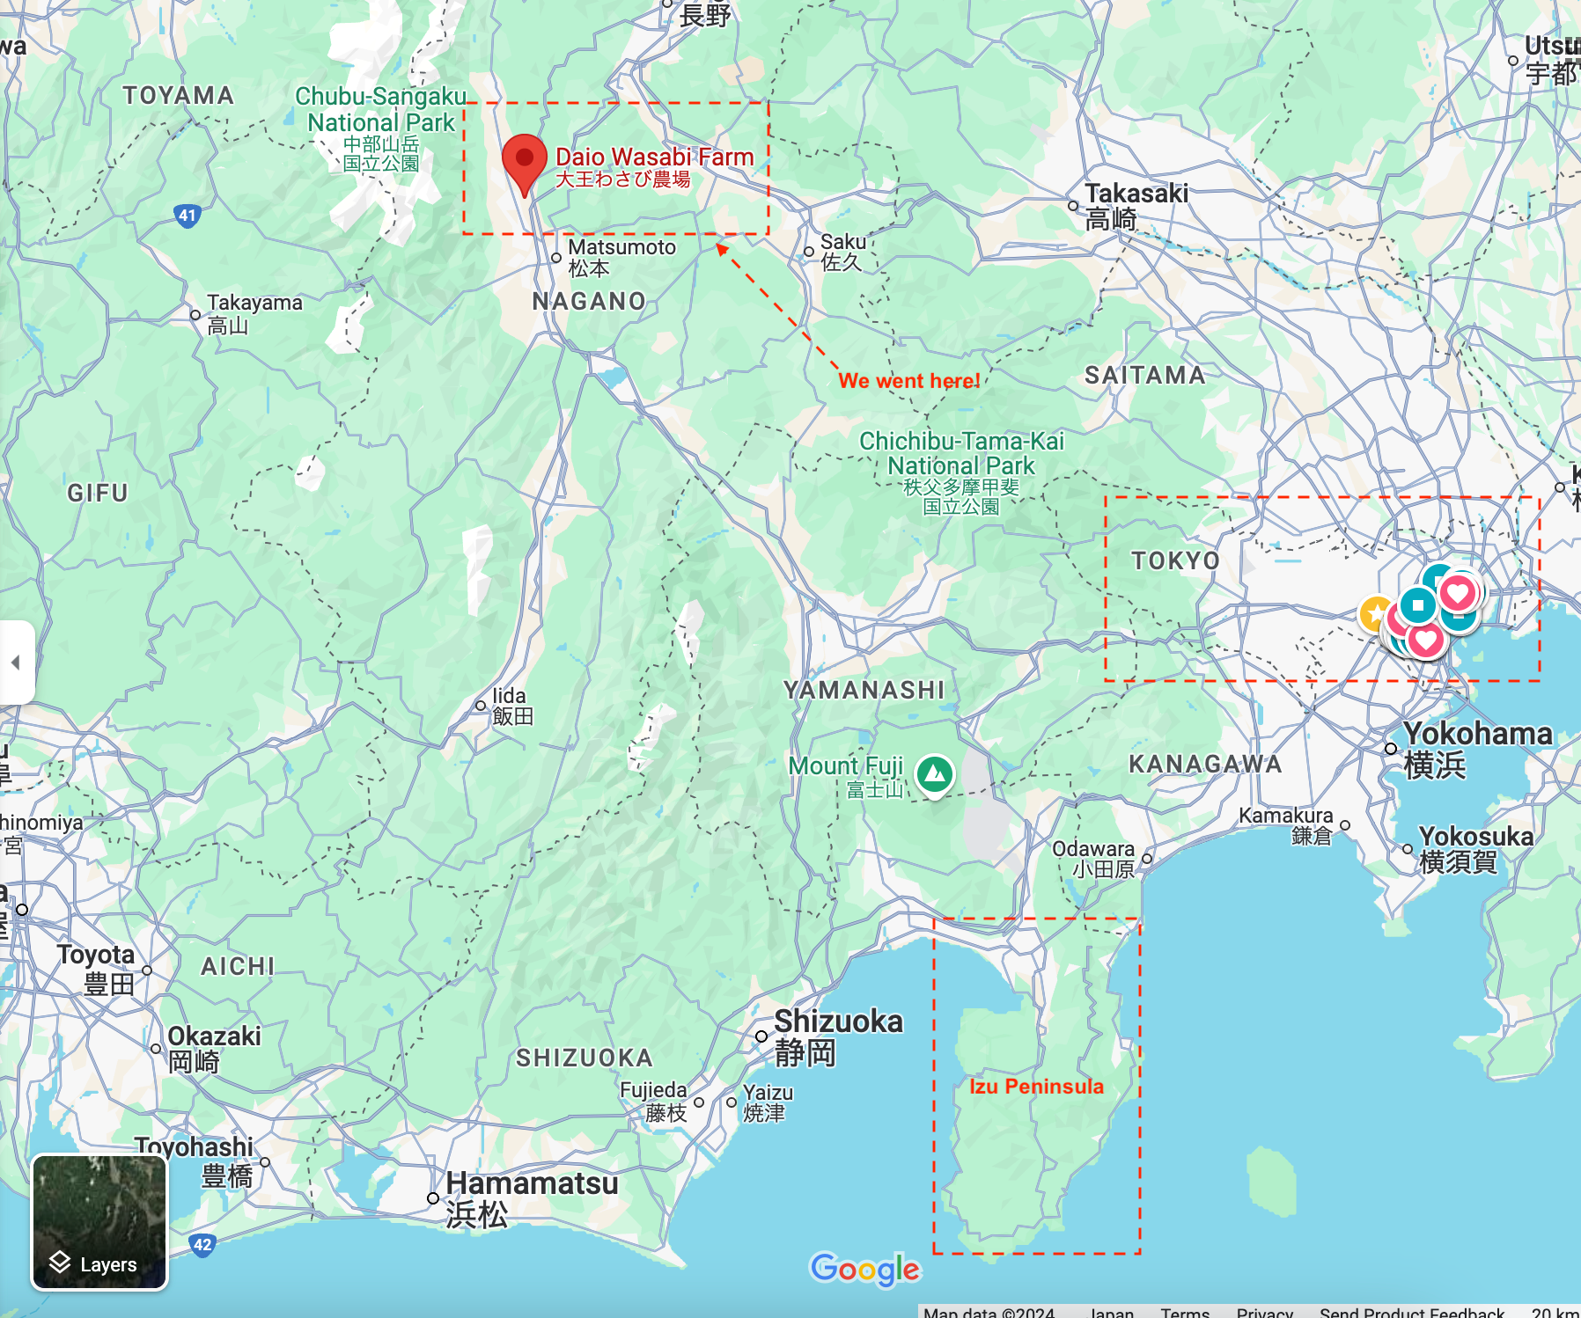The width and height of the screenshot is (1581, 1318).
Task: Click the Saku city dot marker
Action: coord(809,252)
